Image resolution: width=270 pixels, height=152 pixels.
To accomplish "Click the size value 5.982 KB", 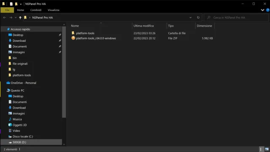I will 207,38.
